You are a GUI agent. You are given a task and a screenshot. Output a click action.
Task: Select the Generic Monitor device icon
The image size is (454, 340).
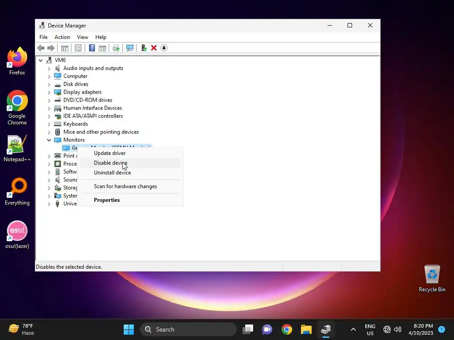(x=66, y=148)
